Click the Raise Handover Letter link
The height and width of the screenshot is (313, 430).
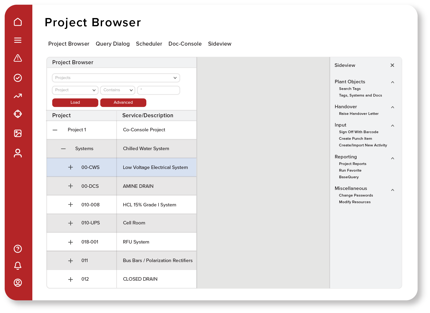(358, 114)
